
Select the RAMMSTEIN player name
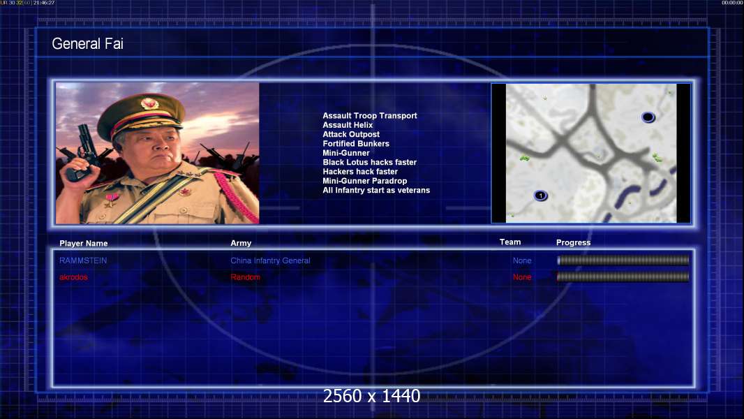pos(83,260)
